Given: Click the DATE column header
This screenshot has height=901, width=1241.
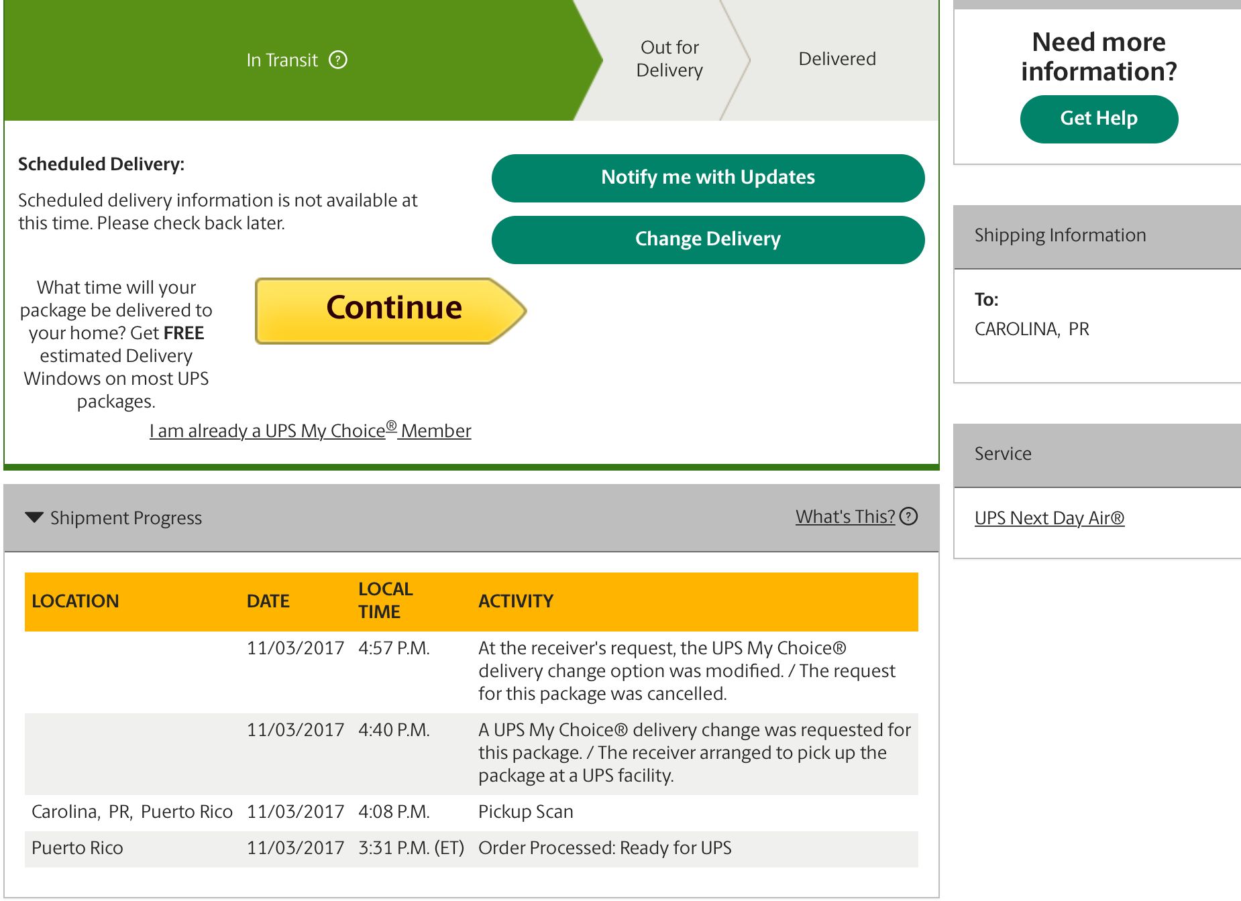Looking at the screenshot, I should [268, 601].
